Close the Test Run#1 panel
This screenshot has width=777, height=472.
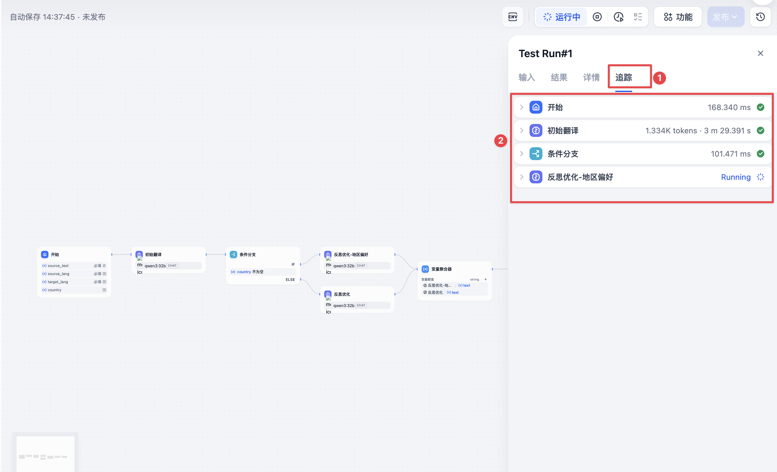pyautogui.click(x=760, y=53)
